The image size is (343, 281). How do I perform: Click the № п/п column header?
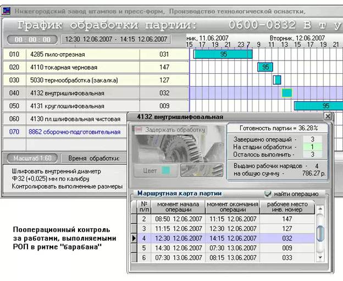(x=144, y=207)
